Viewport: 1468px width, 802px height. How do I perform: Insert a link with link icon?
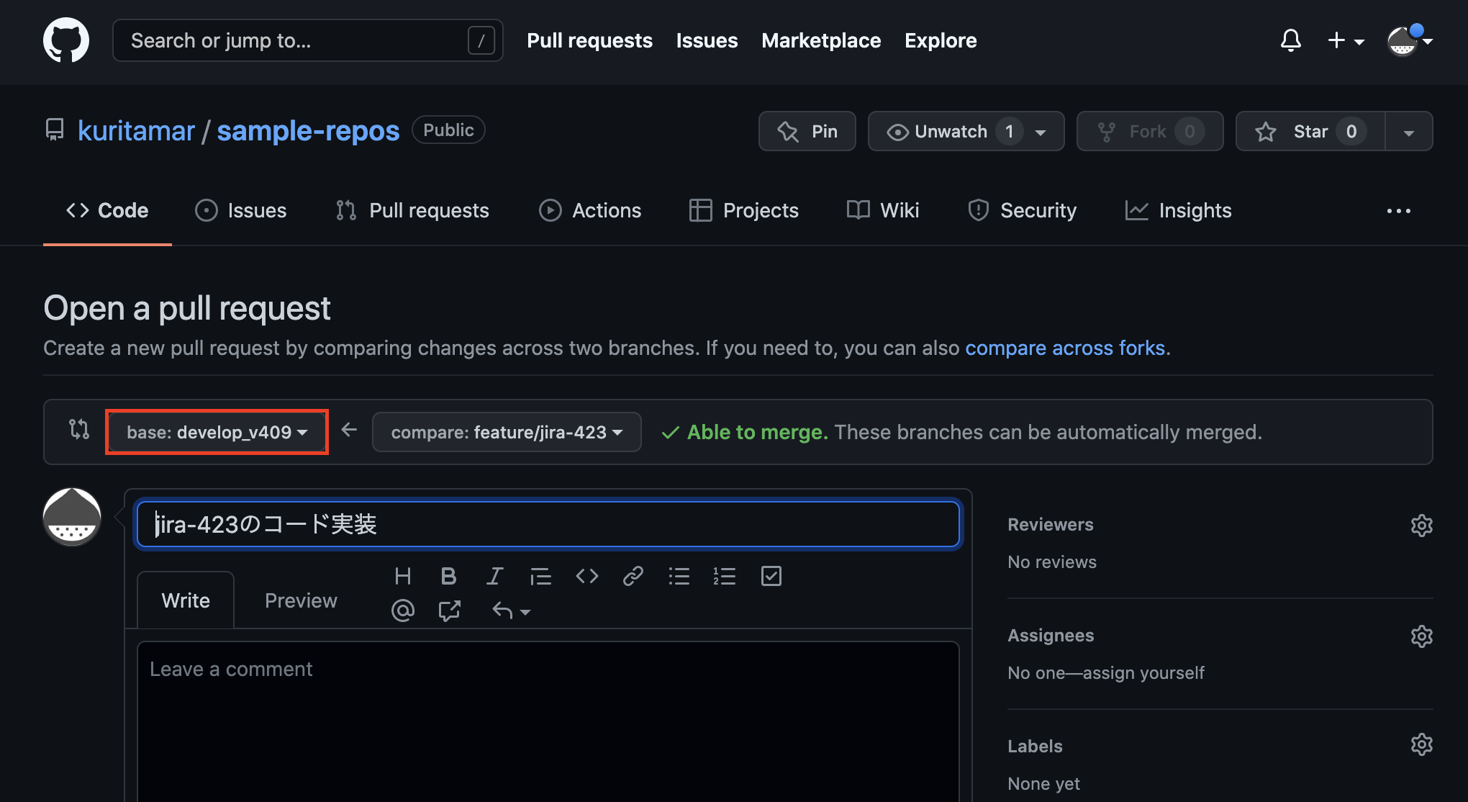(x=633, y=576)
